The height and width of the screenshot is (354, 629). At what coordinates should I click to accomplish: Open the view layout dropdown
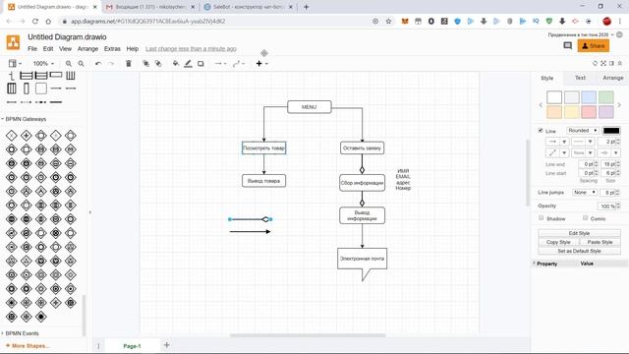pyautogui.click(x=15, y=63)
